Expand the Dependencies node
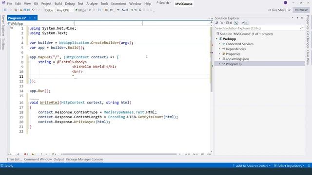This screenshot has width=312, height=175. (219, 49)
